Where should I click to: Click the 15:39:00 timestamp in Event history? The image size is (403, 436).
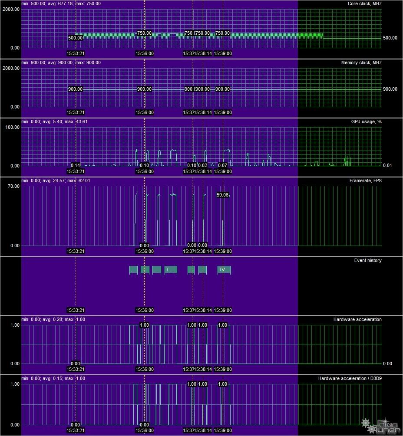(x=223, y=310)
